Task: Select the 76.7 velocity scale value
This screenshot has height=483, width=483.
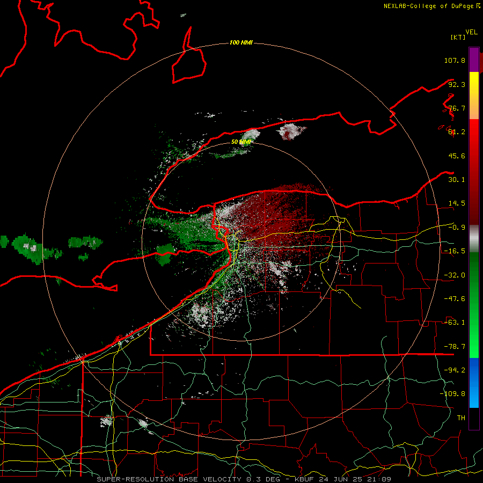Action: click(457, 108)
